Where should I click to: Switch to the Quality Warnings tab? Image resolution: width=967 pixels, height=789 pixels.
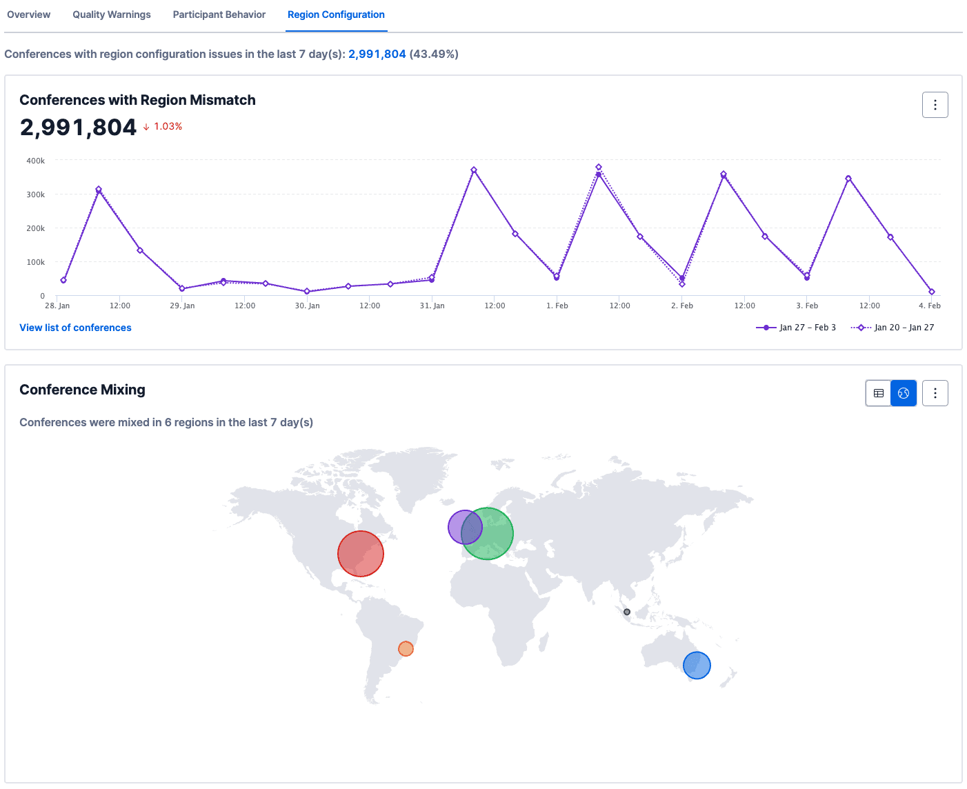point(112,14)
